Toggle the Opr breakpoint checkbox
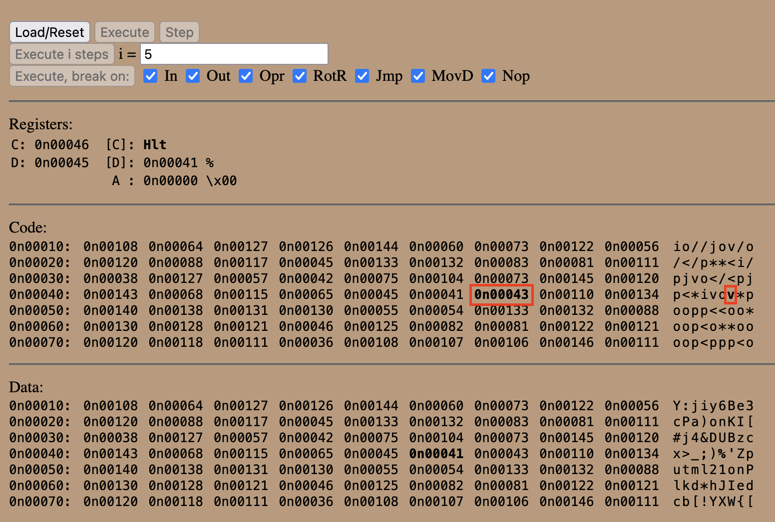The height and width of the screenshot is (522, 775). tap(246, 76)
